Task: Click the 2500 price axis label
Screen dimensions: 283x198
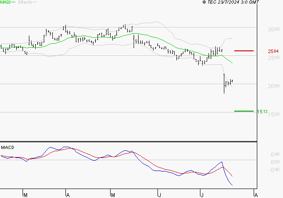Action: pyautogui.click(x=274, y=58)
